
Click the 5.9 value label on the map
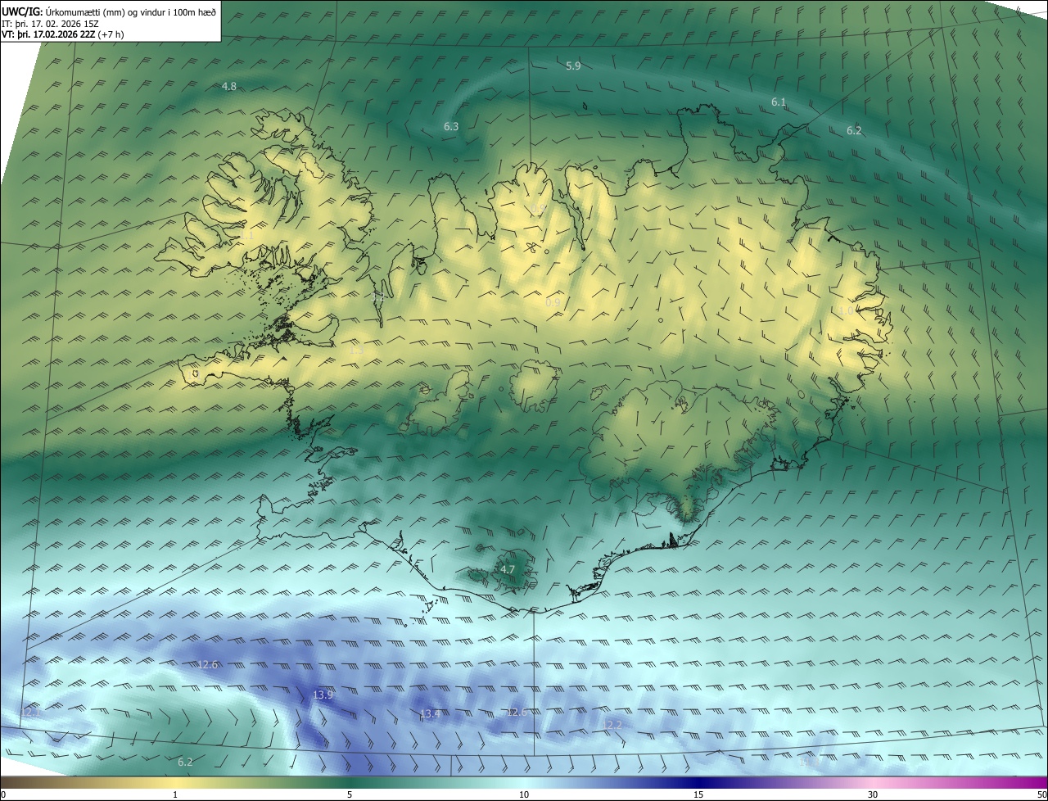coord(573,66)
